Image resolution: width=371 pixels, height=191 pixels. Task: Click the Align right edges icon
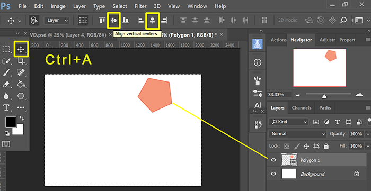pos(164,20)
